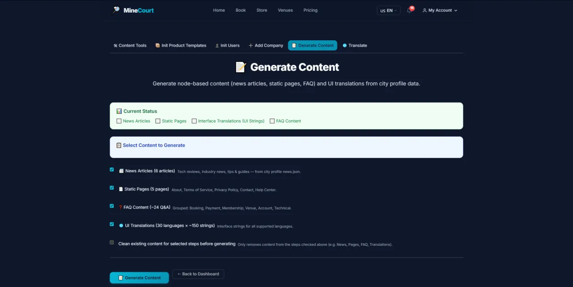Click the newspaper icon next to News Articles

coord(121,171)
